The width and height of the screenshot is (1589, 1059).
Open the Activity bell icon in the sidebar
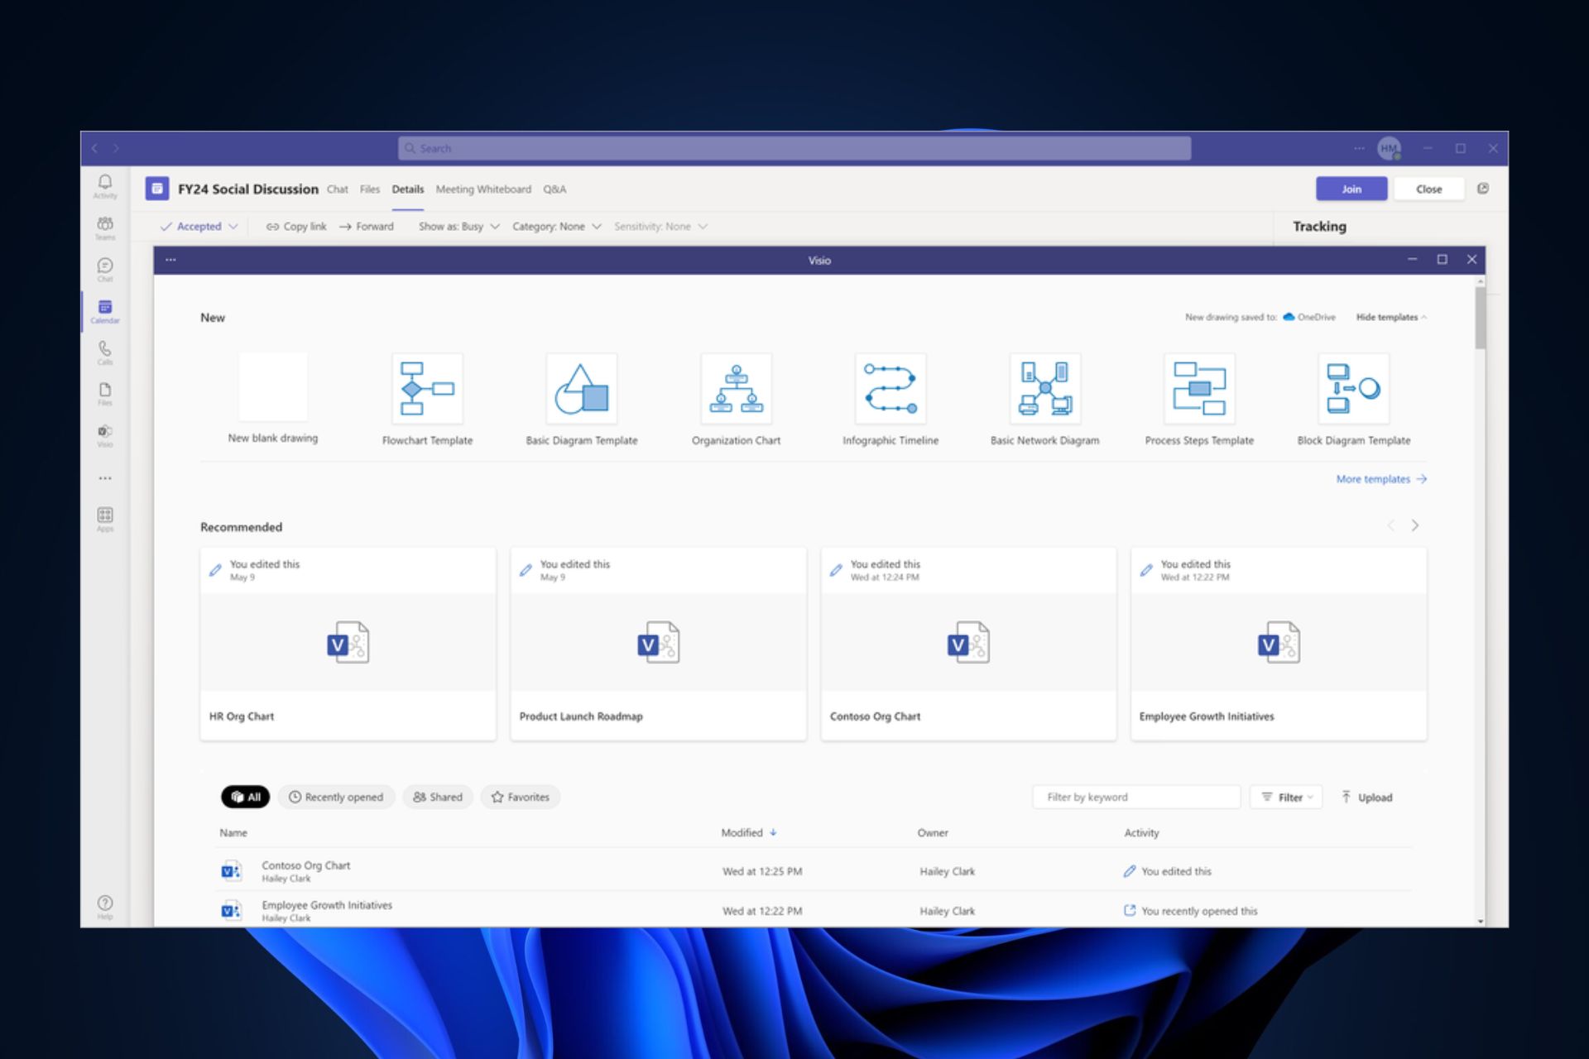pyautogui.click(x=105, y=185)
